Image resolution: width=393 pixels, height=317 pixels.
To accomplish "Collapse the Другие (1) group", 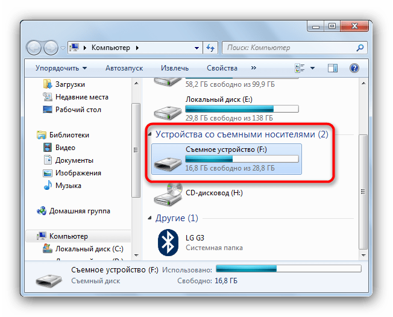I will [149, 218].
